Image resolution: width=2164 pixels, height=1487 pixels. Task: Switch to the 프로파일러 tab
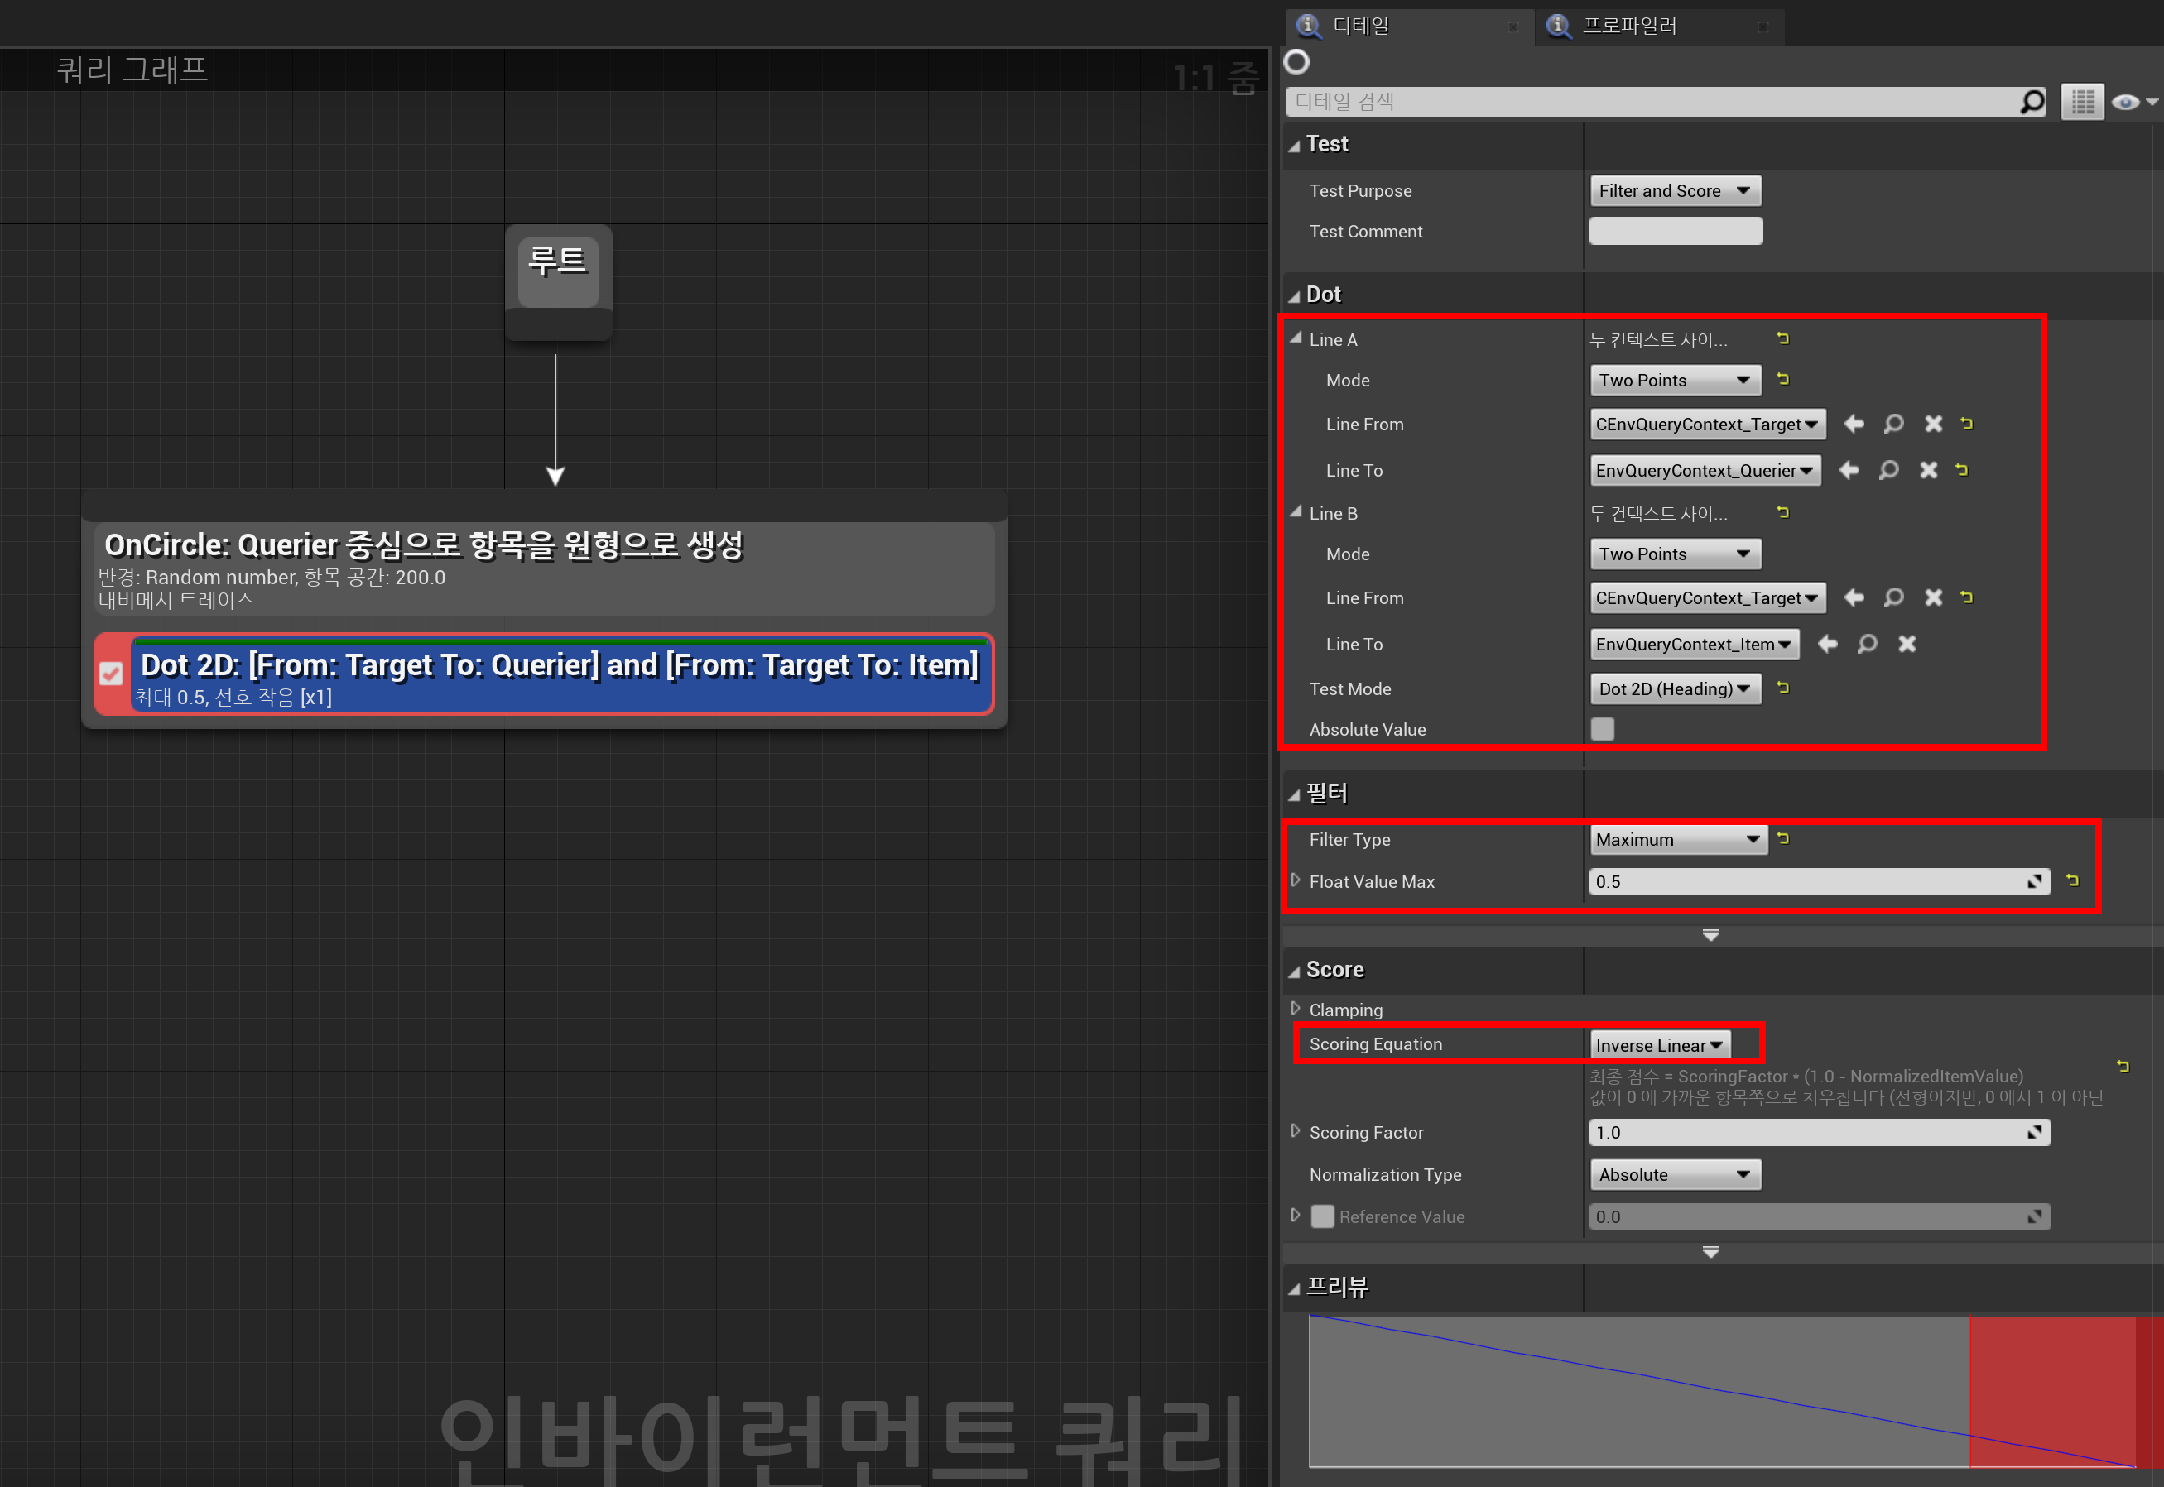pyautogui.click(x=1629, y=26)
